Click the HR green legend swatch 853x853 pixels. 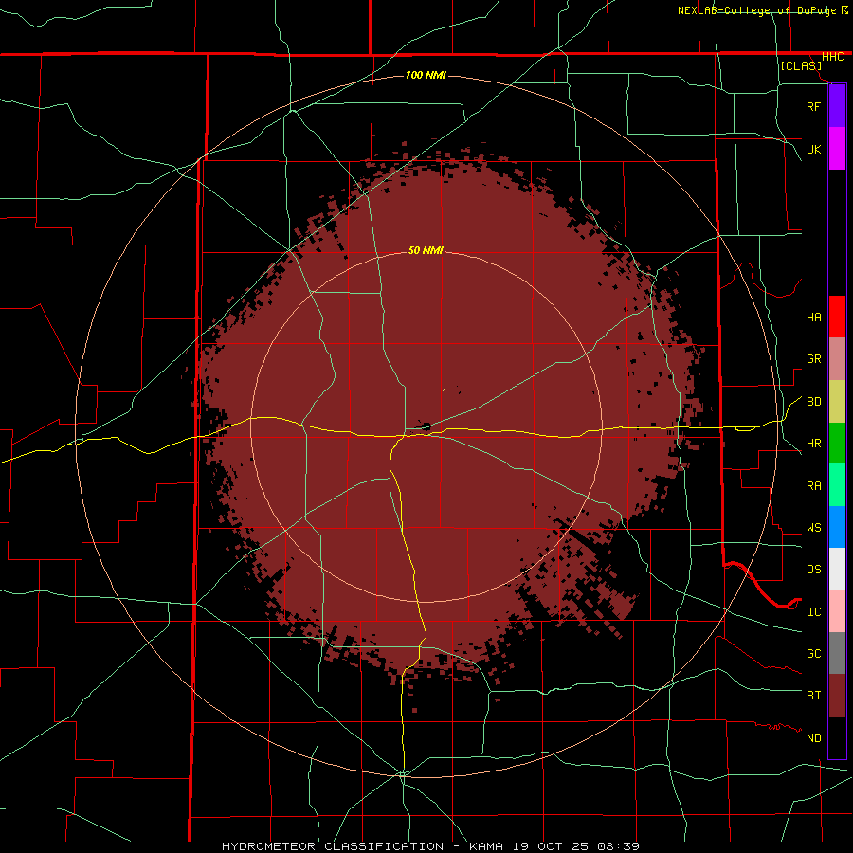[x=837, y=444]
